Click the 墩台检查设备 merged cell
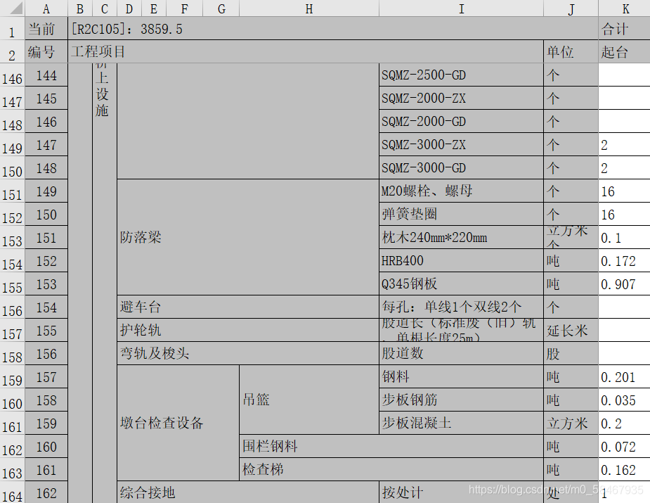The image size is (650, 503). coord(178,424)
